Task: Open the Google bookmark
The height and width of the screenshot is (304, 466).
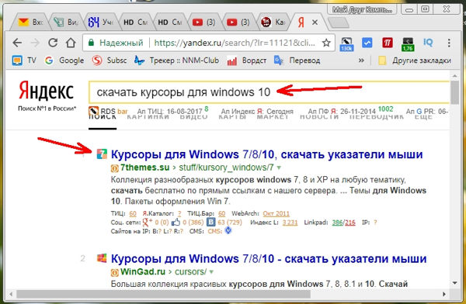Action: click(64, 60)
